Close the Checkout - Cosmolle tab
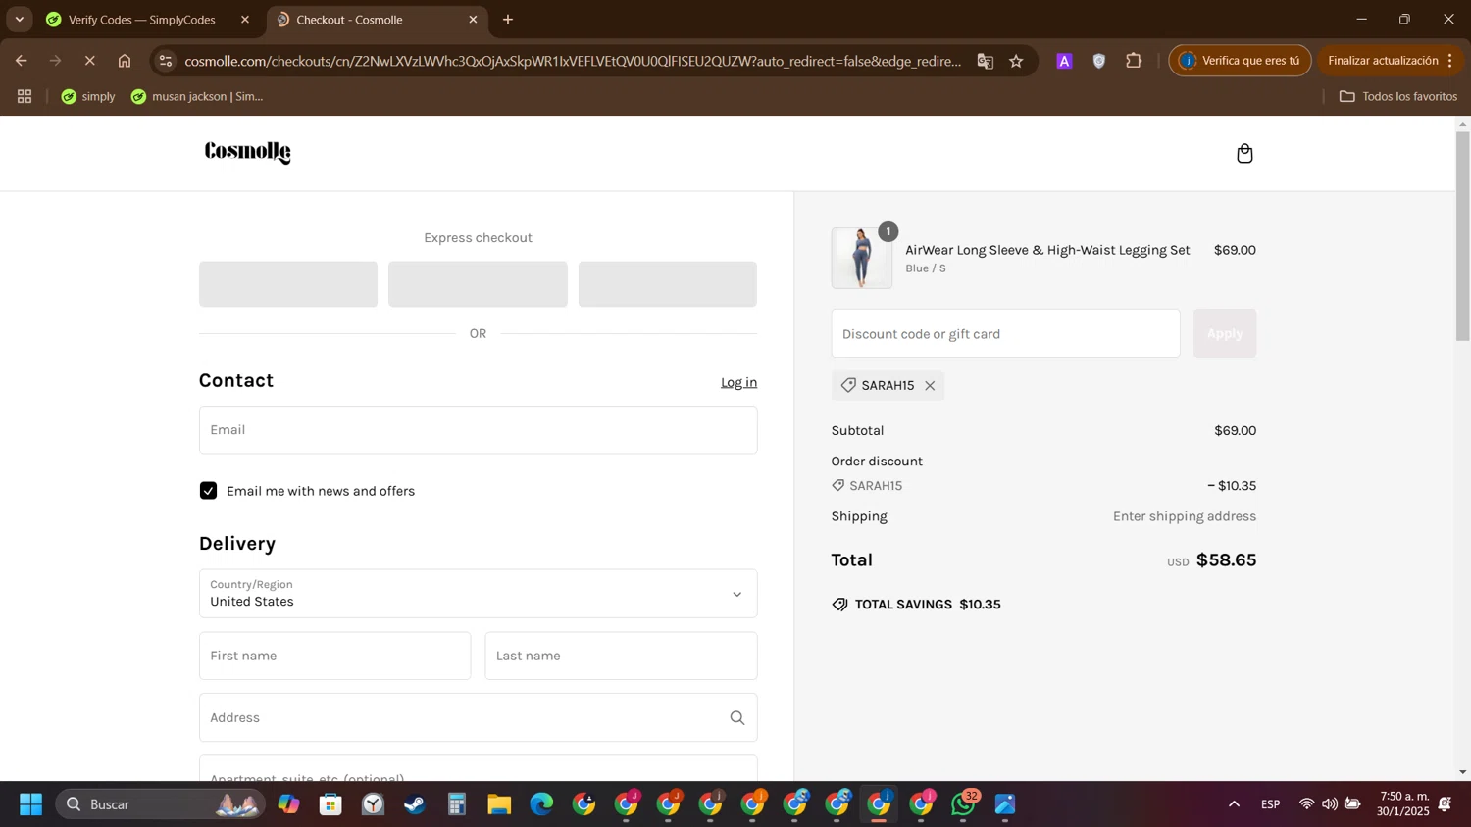The height and width of the screenshot is (827, 1471). pos(473,20)
